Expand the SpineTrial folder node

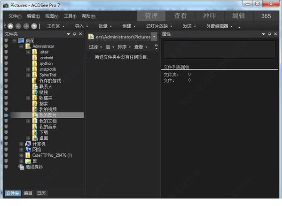(x=28, y=75)
